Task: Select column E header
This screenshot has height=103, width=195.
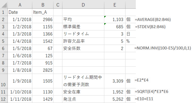Action: (x=115, y=5)
